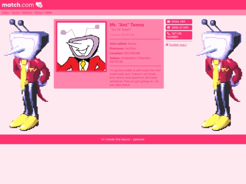Click the EMAIL HIM button
This screenshot has width=246, height=184.
[x=179, y=22]
